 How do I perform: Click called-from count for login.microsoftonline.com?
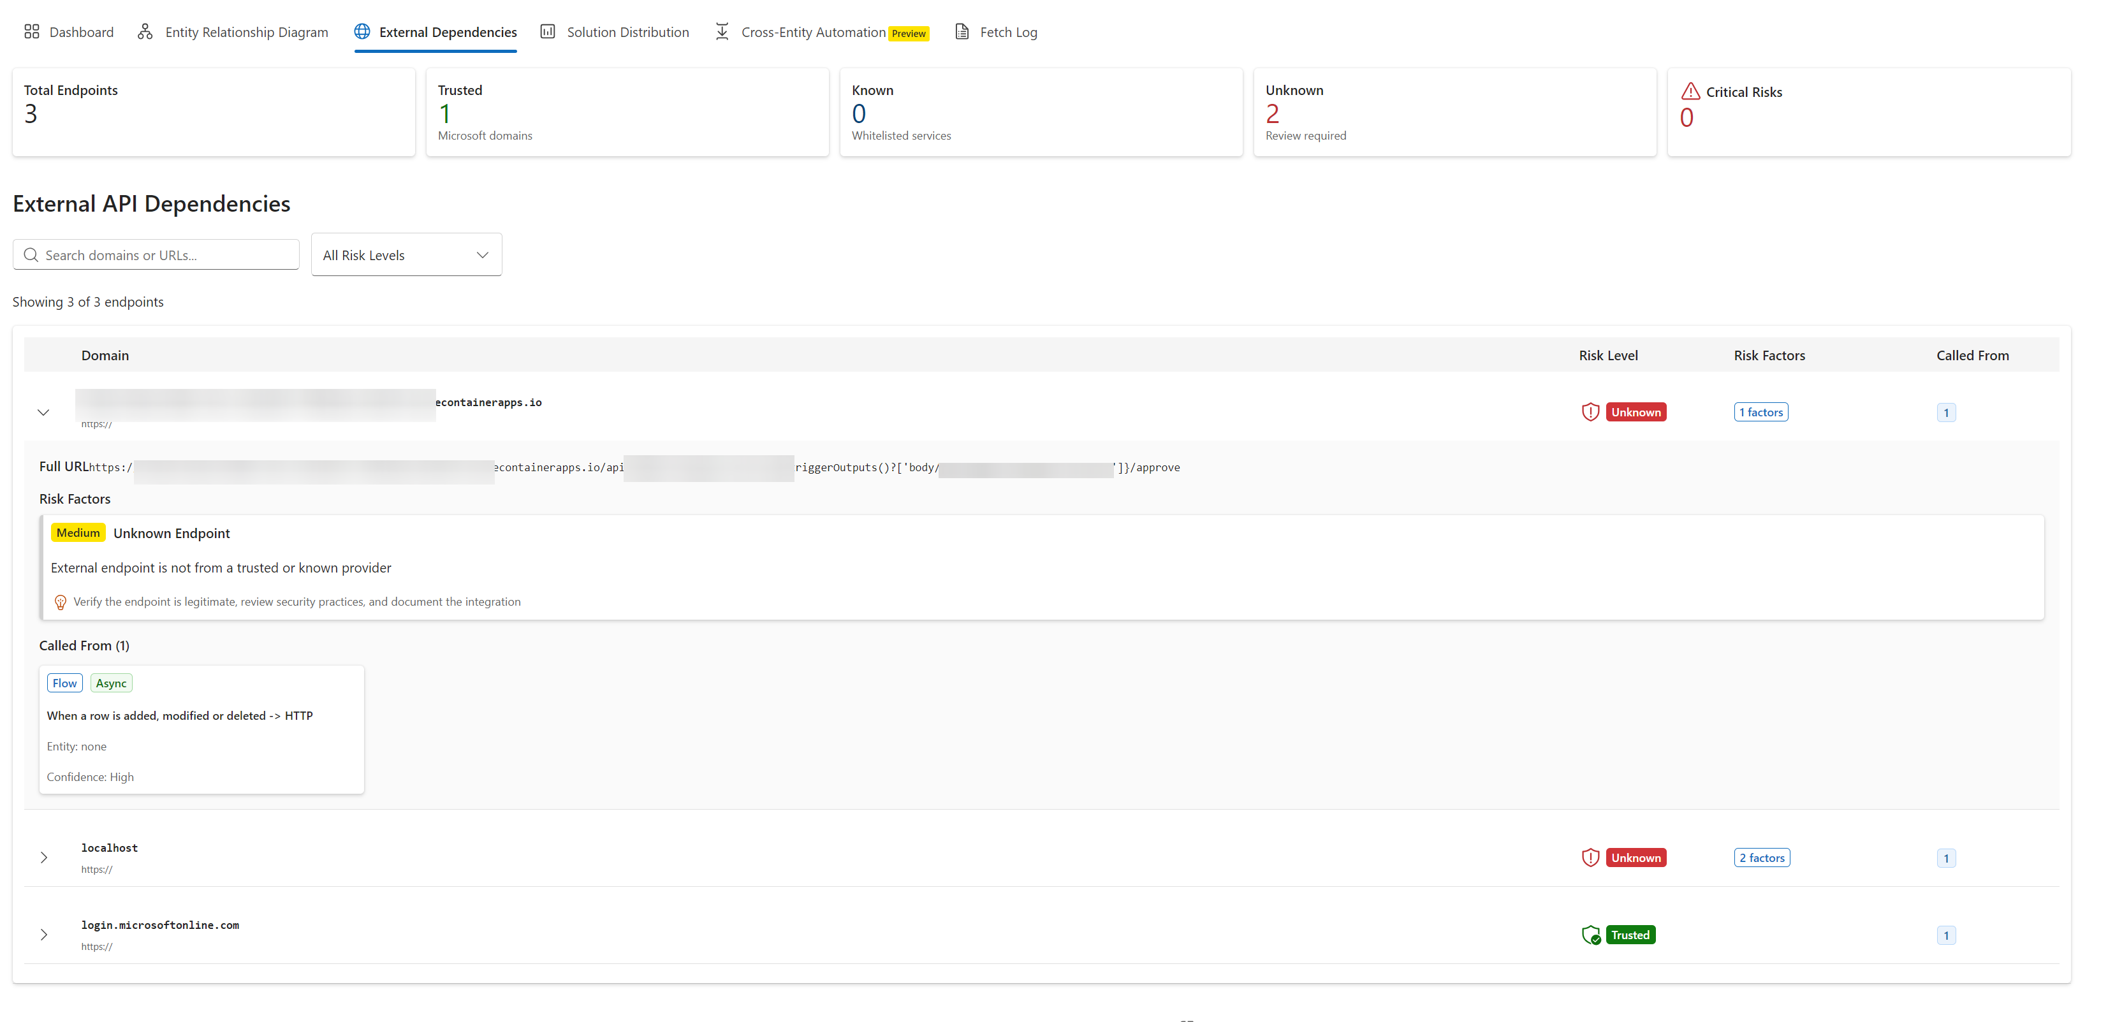pyautogui.click(x=1946, y=935)
